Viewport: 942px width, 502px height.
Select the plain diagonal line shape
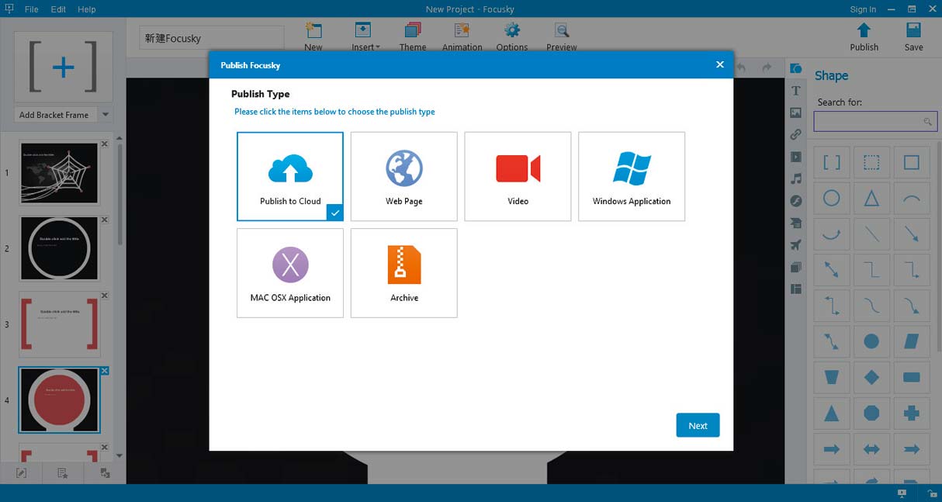[x=871, y=234]
